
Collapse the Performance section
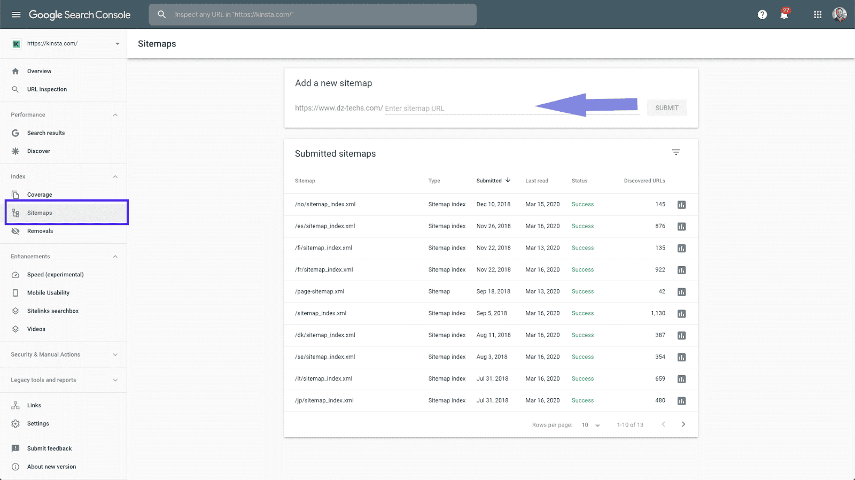coord(115,115)
